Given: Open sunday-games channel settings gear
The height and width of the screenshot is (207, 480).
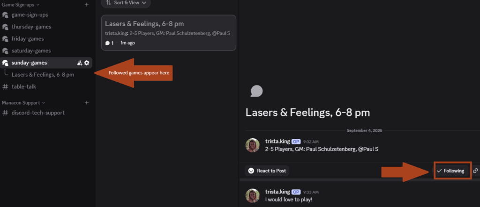Looking at the screenshot, I should (87, 63).
